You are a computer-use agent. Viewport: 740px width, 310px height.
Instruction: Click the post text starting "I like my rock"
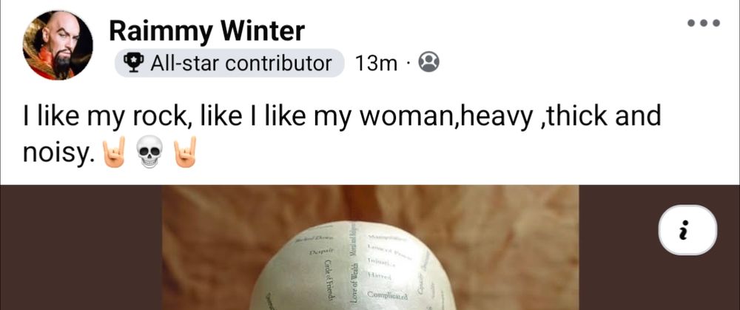coord(342,134)
